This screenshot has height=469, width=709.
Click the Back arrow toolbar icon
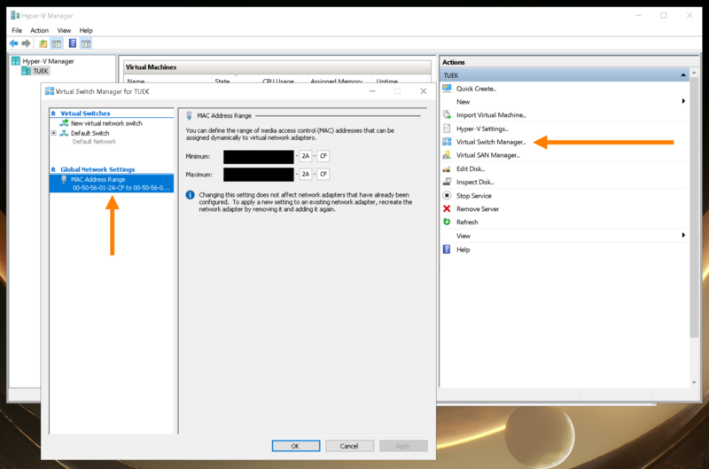pos(13,43)
